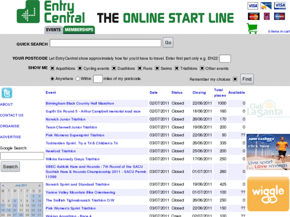The image size is (290, 217).
Task: Focus the Quick Search text field
Action: tap(105, 43)
